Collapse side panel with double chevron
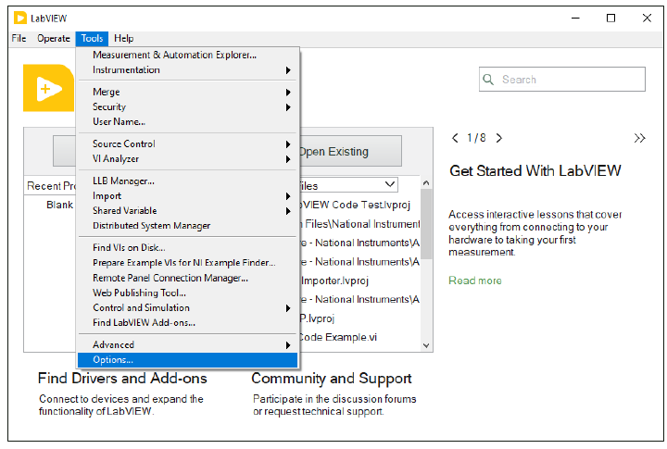Image resolution: width=667 pixels, height=449 pixels. point(639,138)
